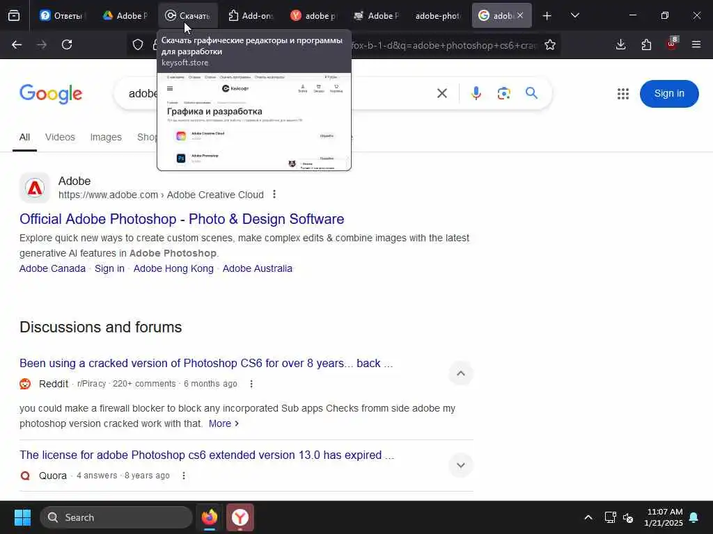Search by image with Google Lens icon
The width and height of the screenshot is (713, 534).
(x=504, y=94)
